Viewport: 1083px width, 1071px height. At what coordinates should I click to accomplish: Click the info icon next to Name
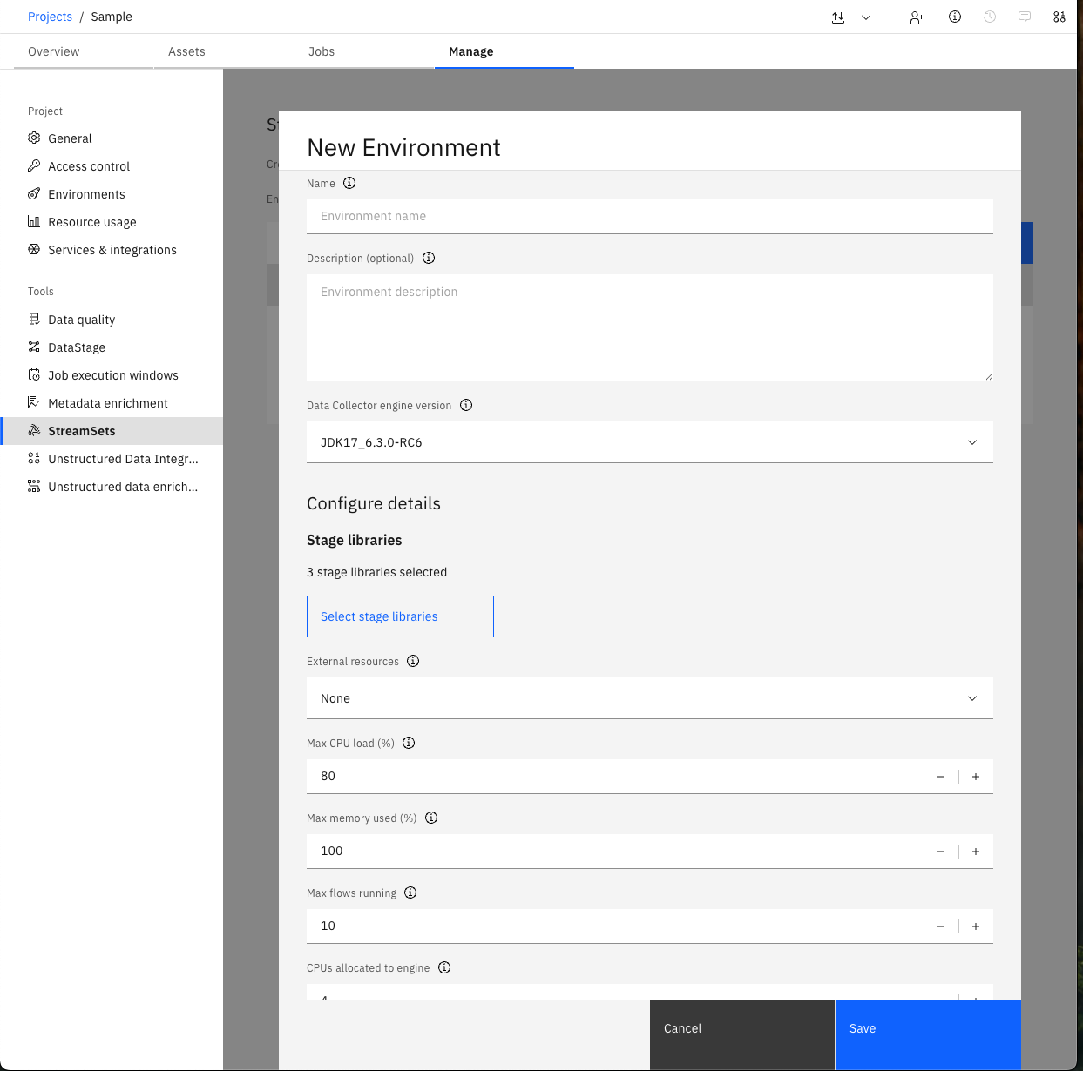(x=349, y=183)
